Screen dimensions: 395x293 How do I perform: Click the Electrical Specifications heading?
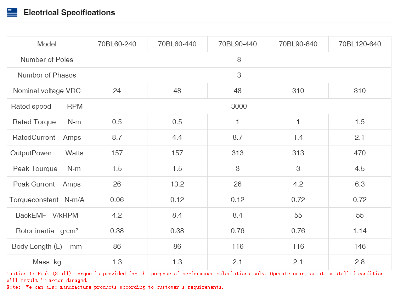point(69,13)
